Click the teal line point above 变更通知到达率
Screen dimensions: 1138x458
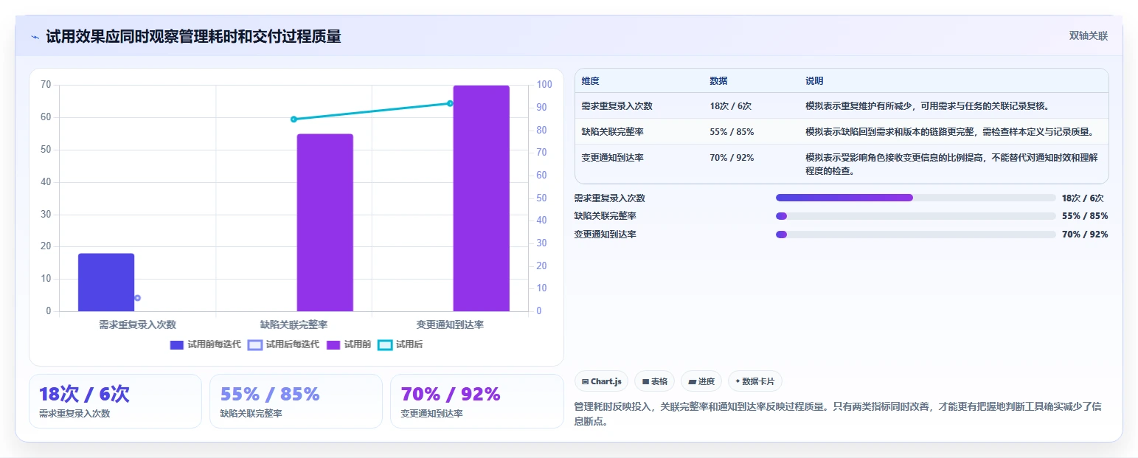450,103
